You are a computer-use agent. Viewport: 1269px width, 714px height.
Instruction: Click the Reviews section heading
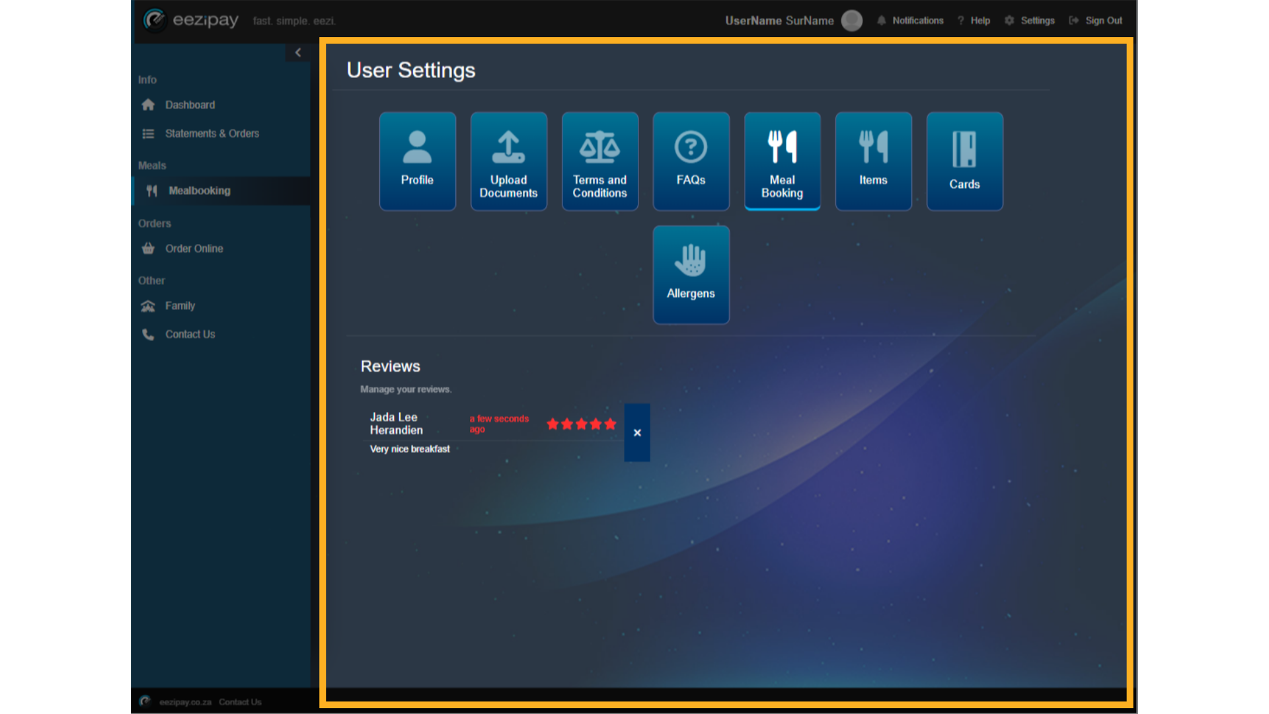click(x=390, y=366)
